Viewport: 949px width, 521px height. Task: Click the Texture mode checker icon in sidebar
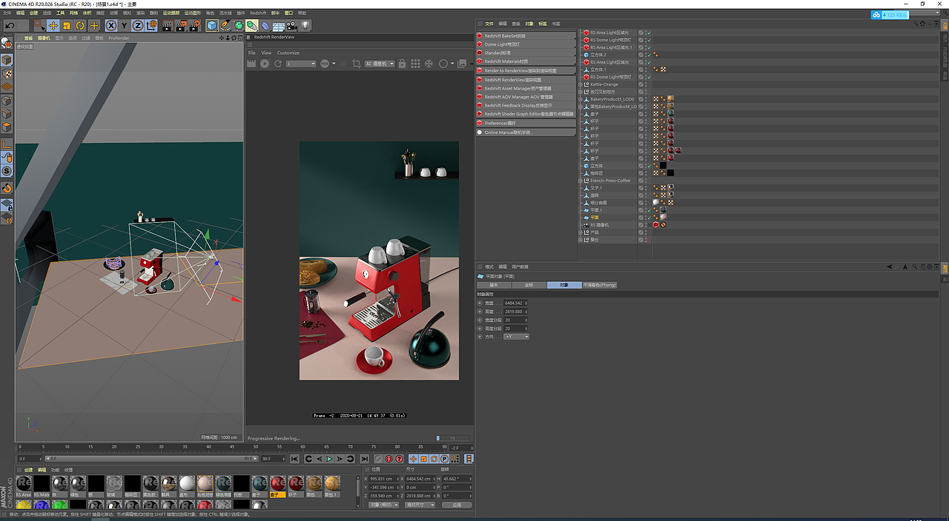pos(7,74)
